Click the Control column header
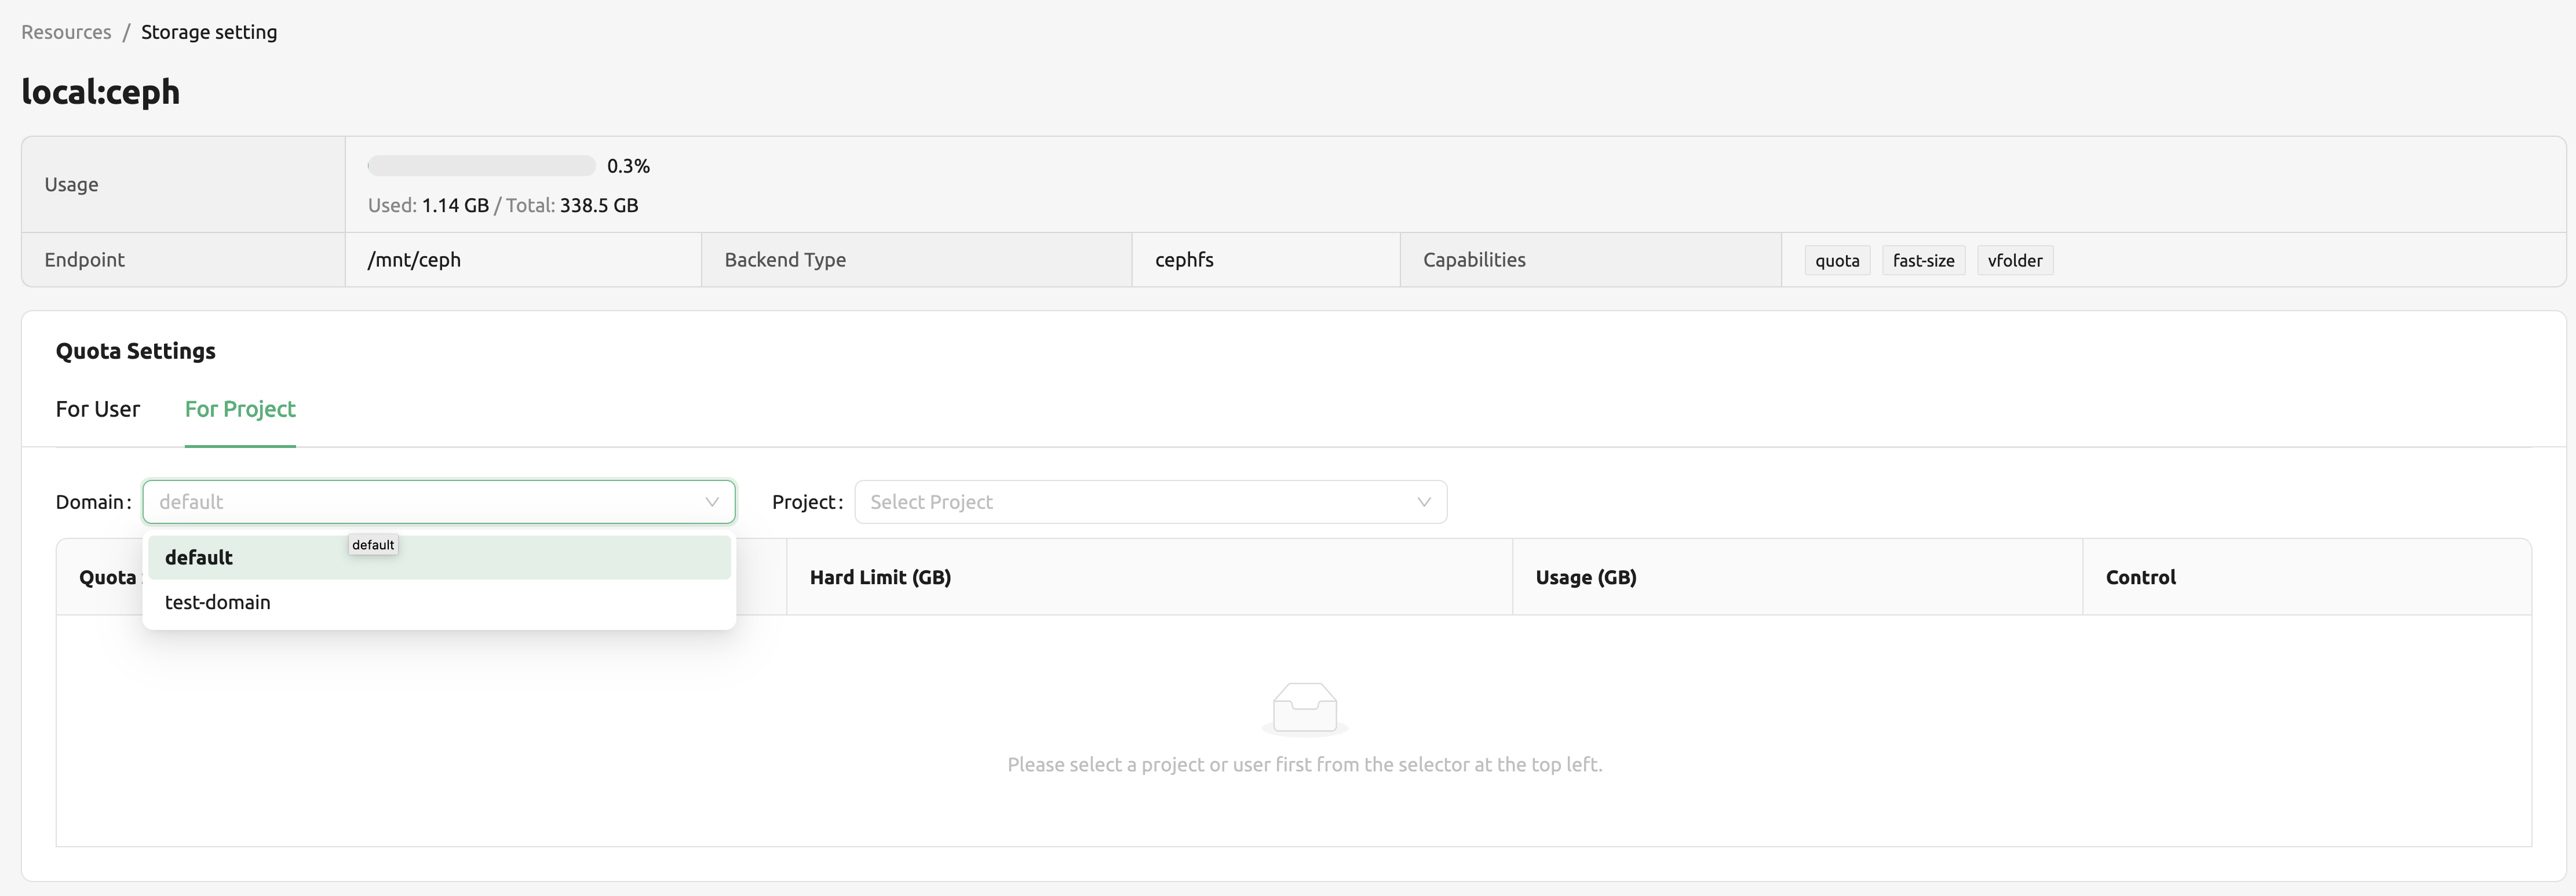Viewport: 2576px width, 896px height. coord(2307,577)
